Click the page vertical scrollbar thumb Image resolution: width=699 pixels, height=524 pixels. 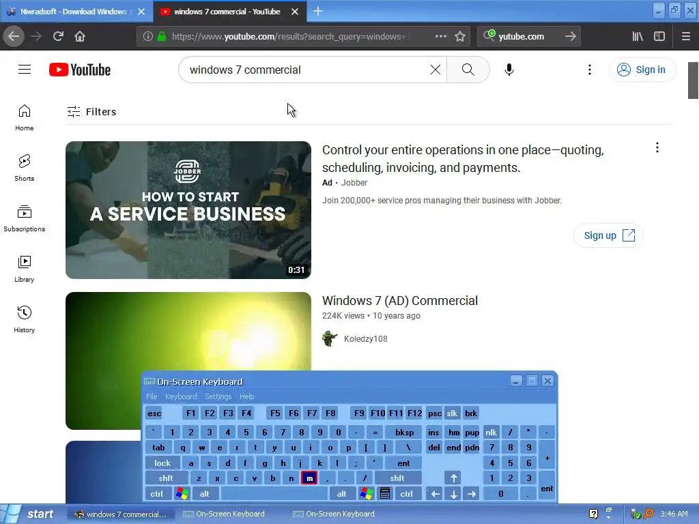coord(693,81)
